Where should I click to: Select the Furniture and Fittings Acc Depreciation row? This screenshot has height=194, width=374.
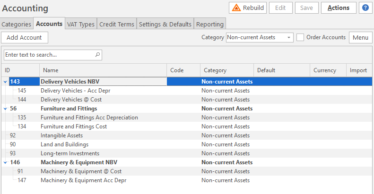(187, 118)
